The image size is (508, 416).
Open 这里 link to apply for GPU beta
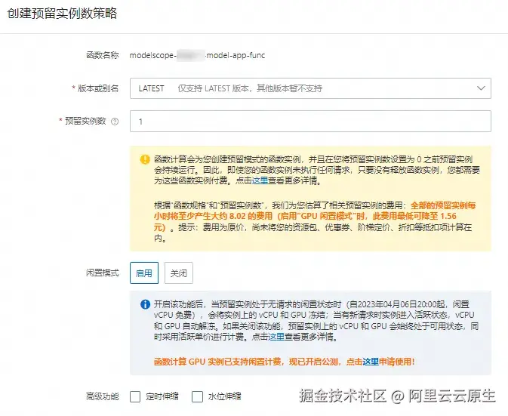(371, 362)
